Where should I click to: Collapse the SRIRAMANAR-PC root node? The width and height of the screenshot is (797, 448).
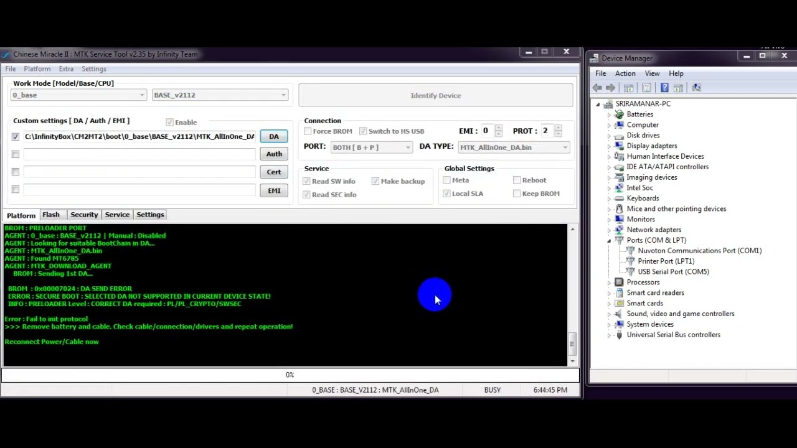[598, 105]
